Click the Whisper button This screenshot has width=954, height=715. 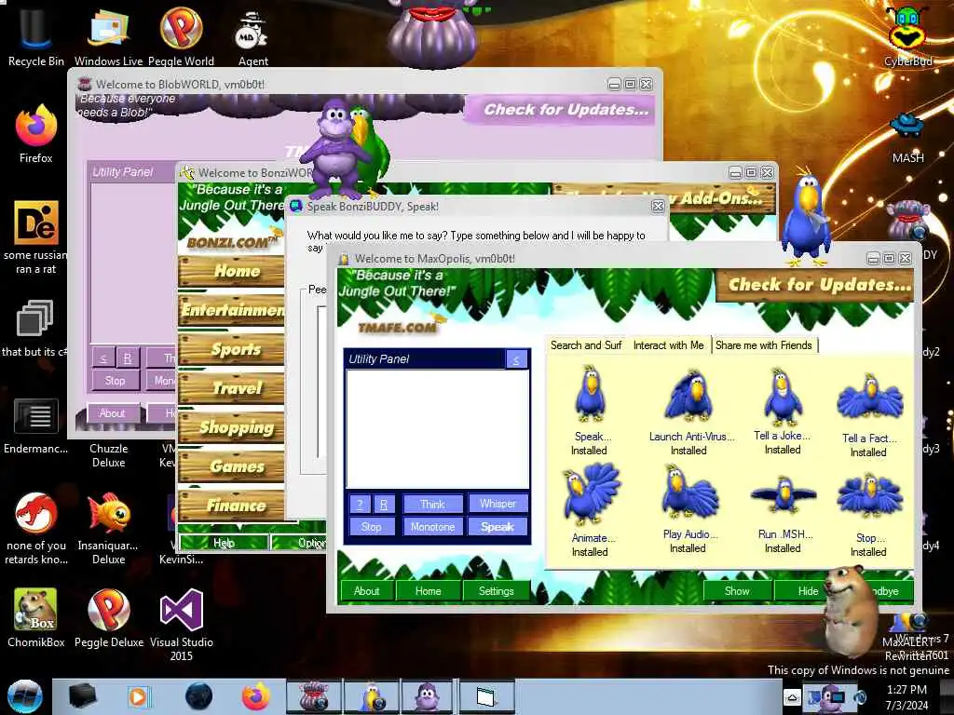(x=497, y=504)
